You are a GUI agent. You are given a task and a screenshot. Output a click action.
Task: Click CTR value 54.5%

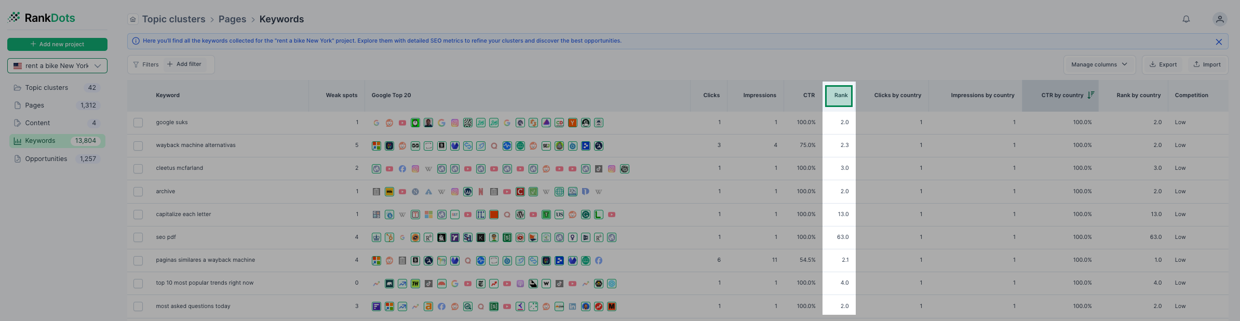pos(807,260)
